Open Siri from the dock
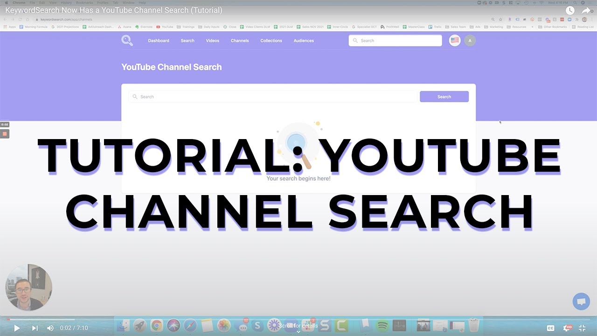Viewport: 597px width, 336px height. click(x=173, y=325)
